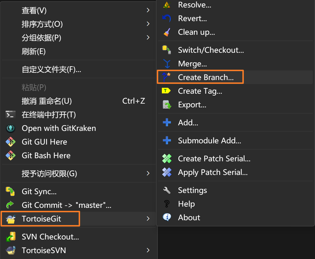
Task: Open Git Bash Here
Action: 46,156
